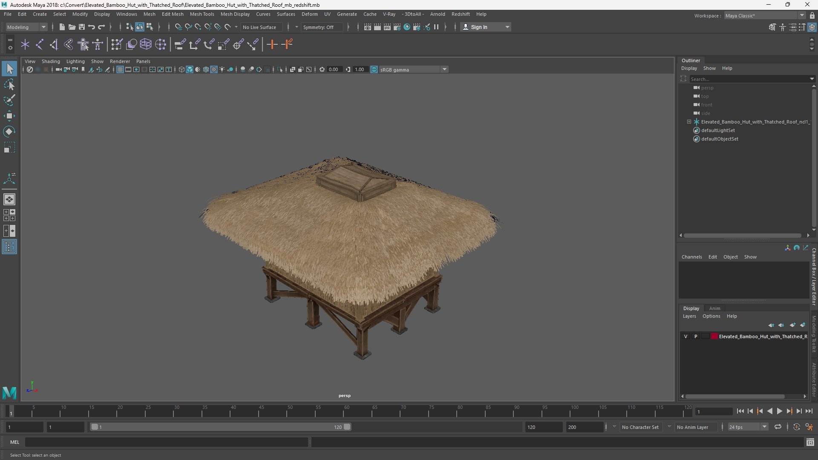Screen dimensions: 818x460
Task: Click frame 60 on the time slider
Action: (346, 411)
